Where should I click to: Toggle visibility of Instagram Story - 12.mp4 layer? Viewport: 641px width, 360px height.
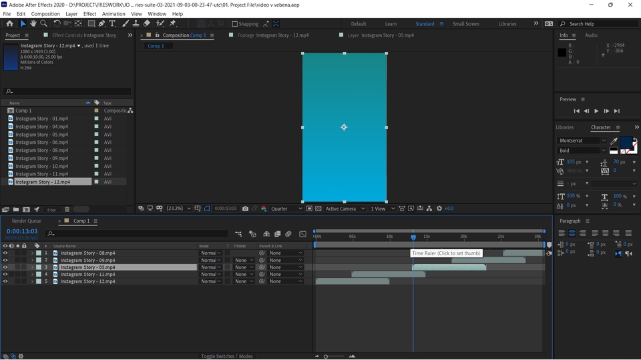5,281
